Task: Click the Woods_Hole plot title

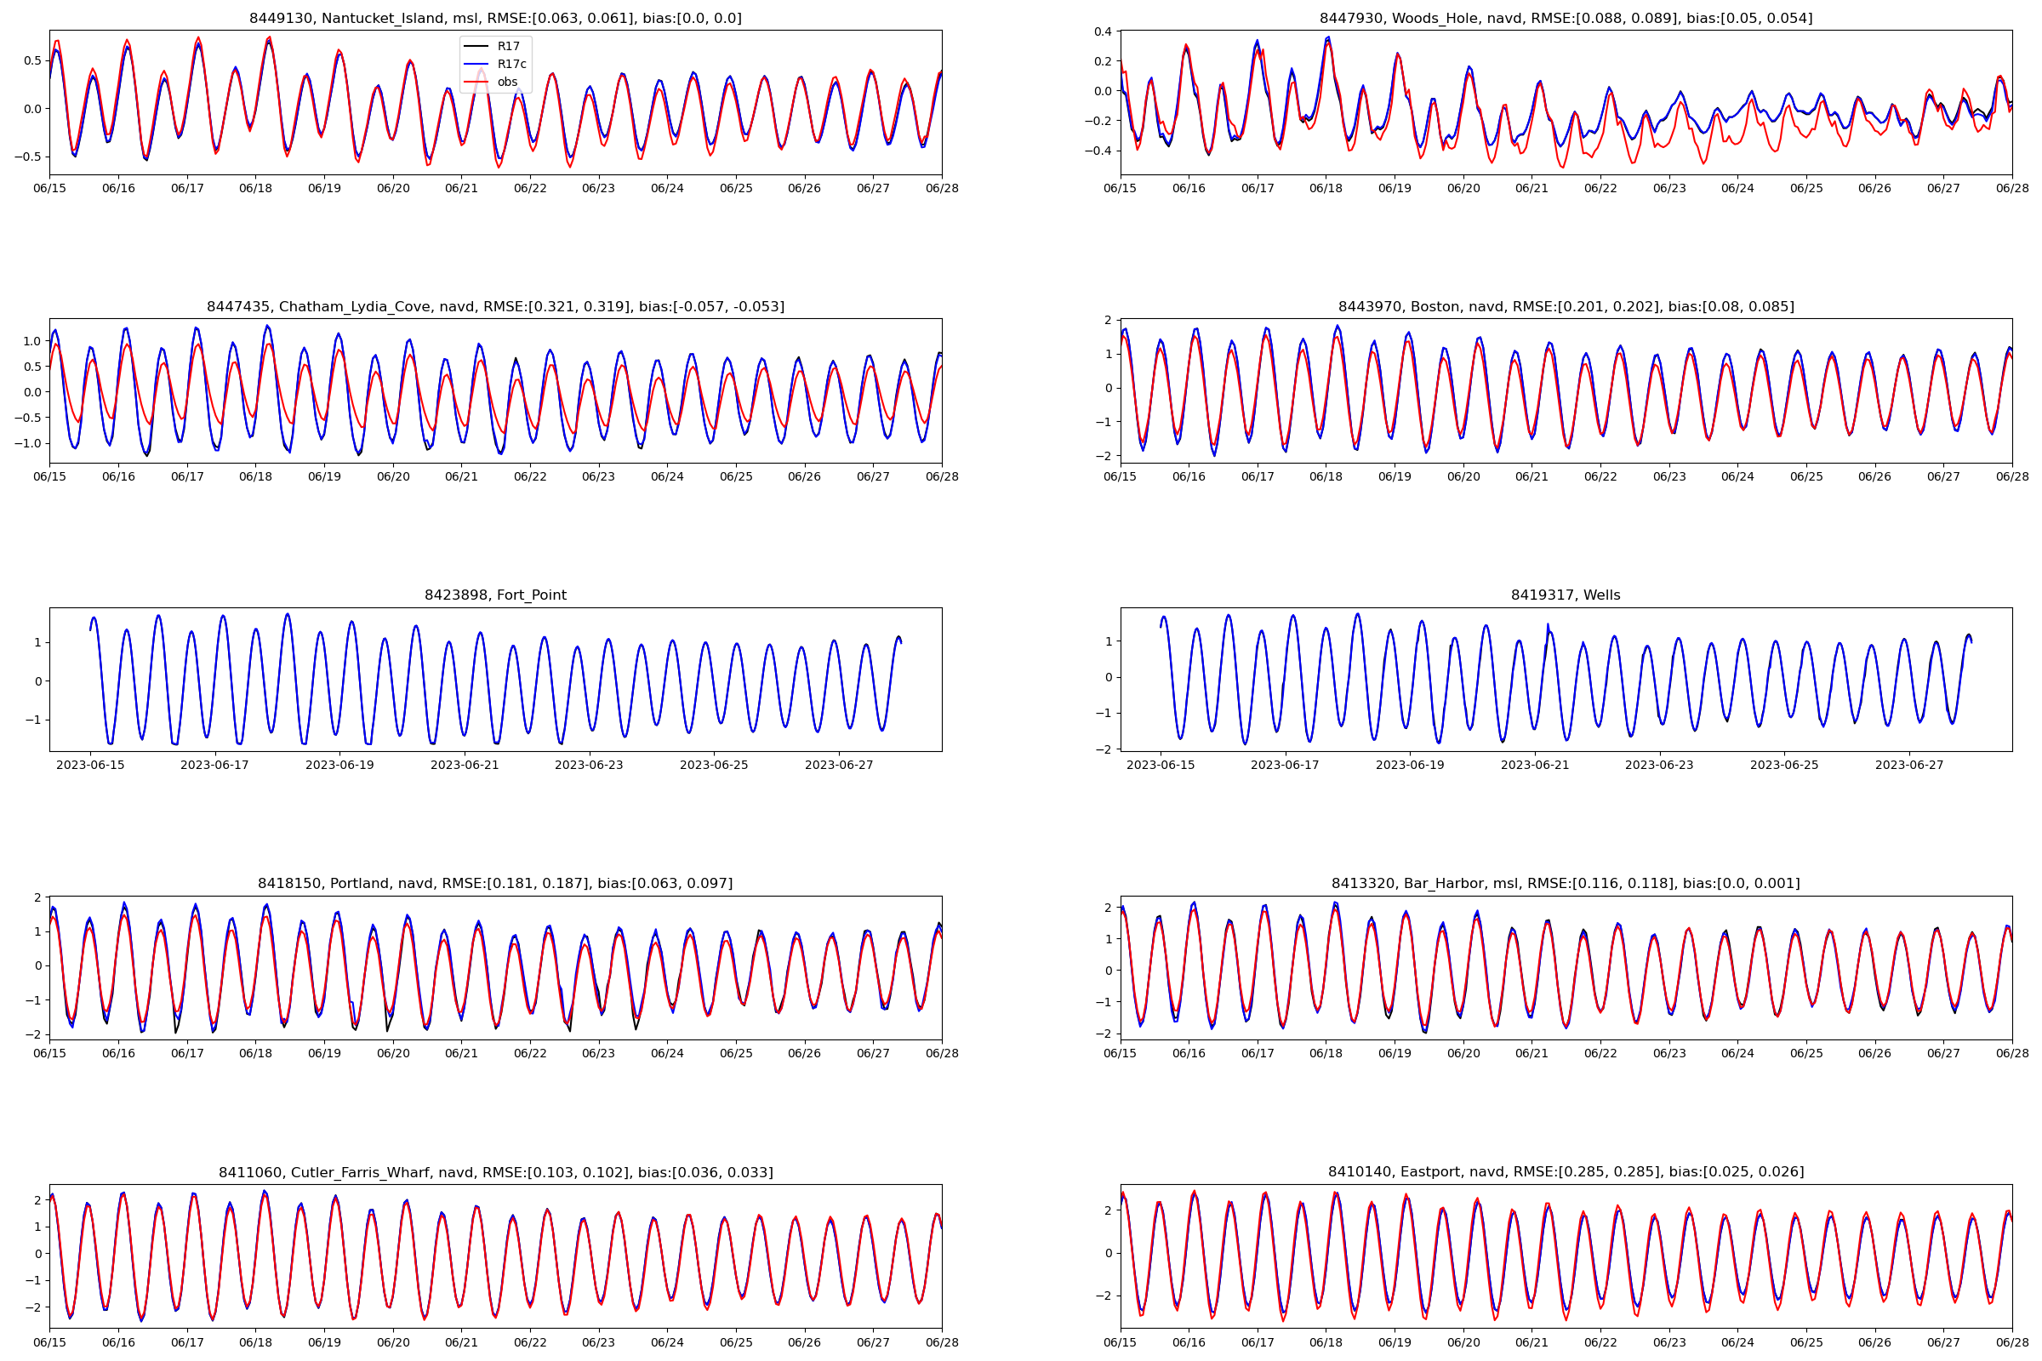Action: (1566, 18)
